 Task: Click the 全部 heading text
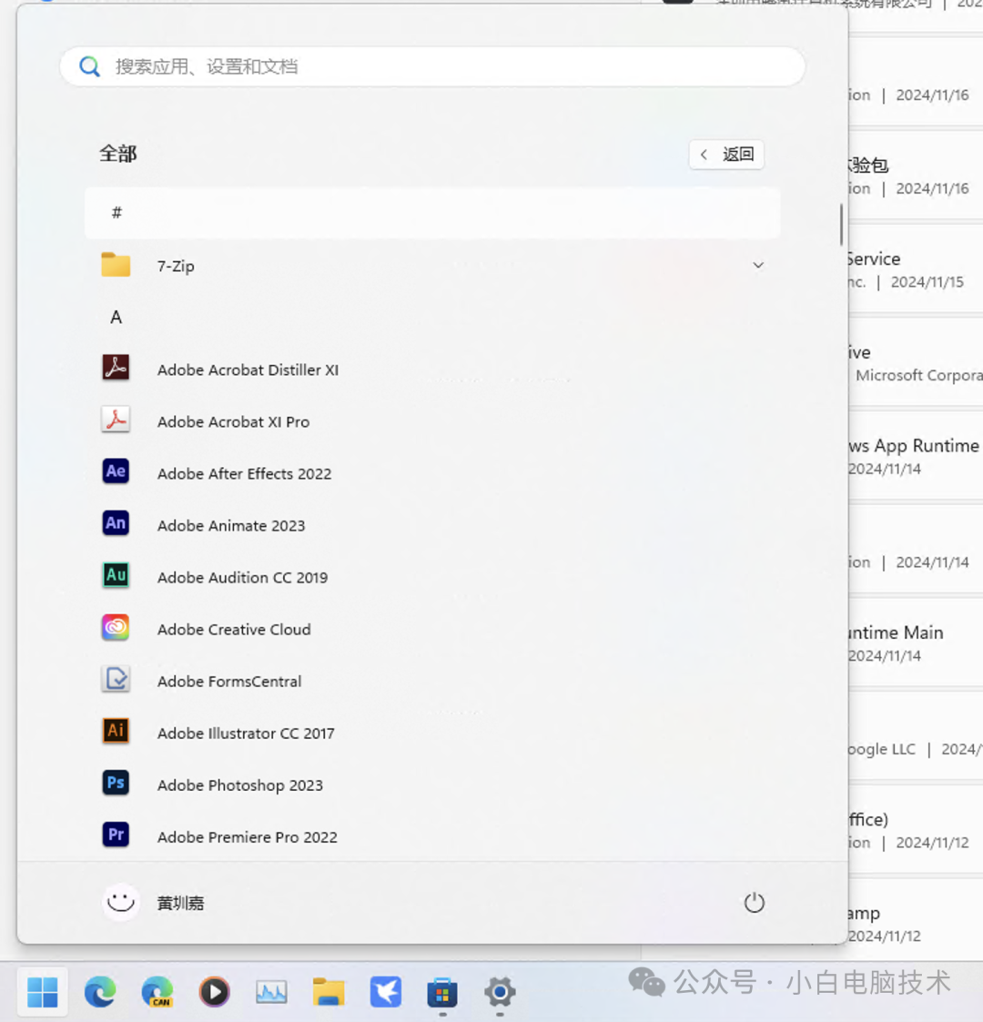point(118,154)
